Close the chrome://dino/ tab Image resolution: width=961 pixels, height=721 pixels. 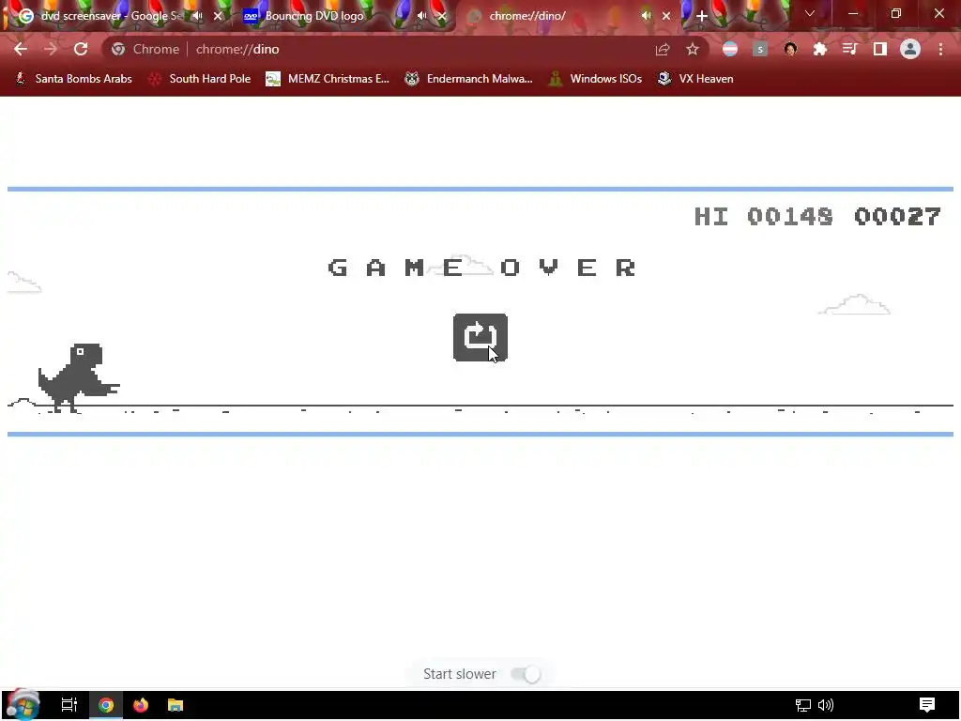coord(666,16)
